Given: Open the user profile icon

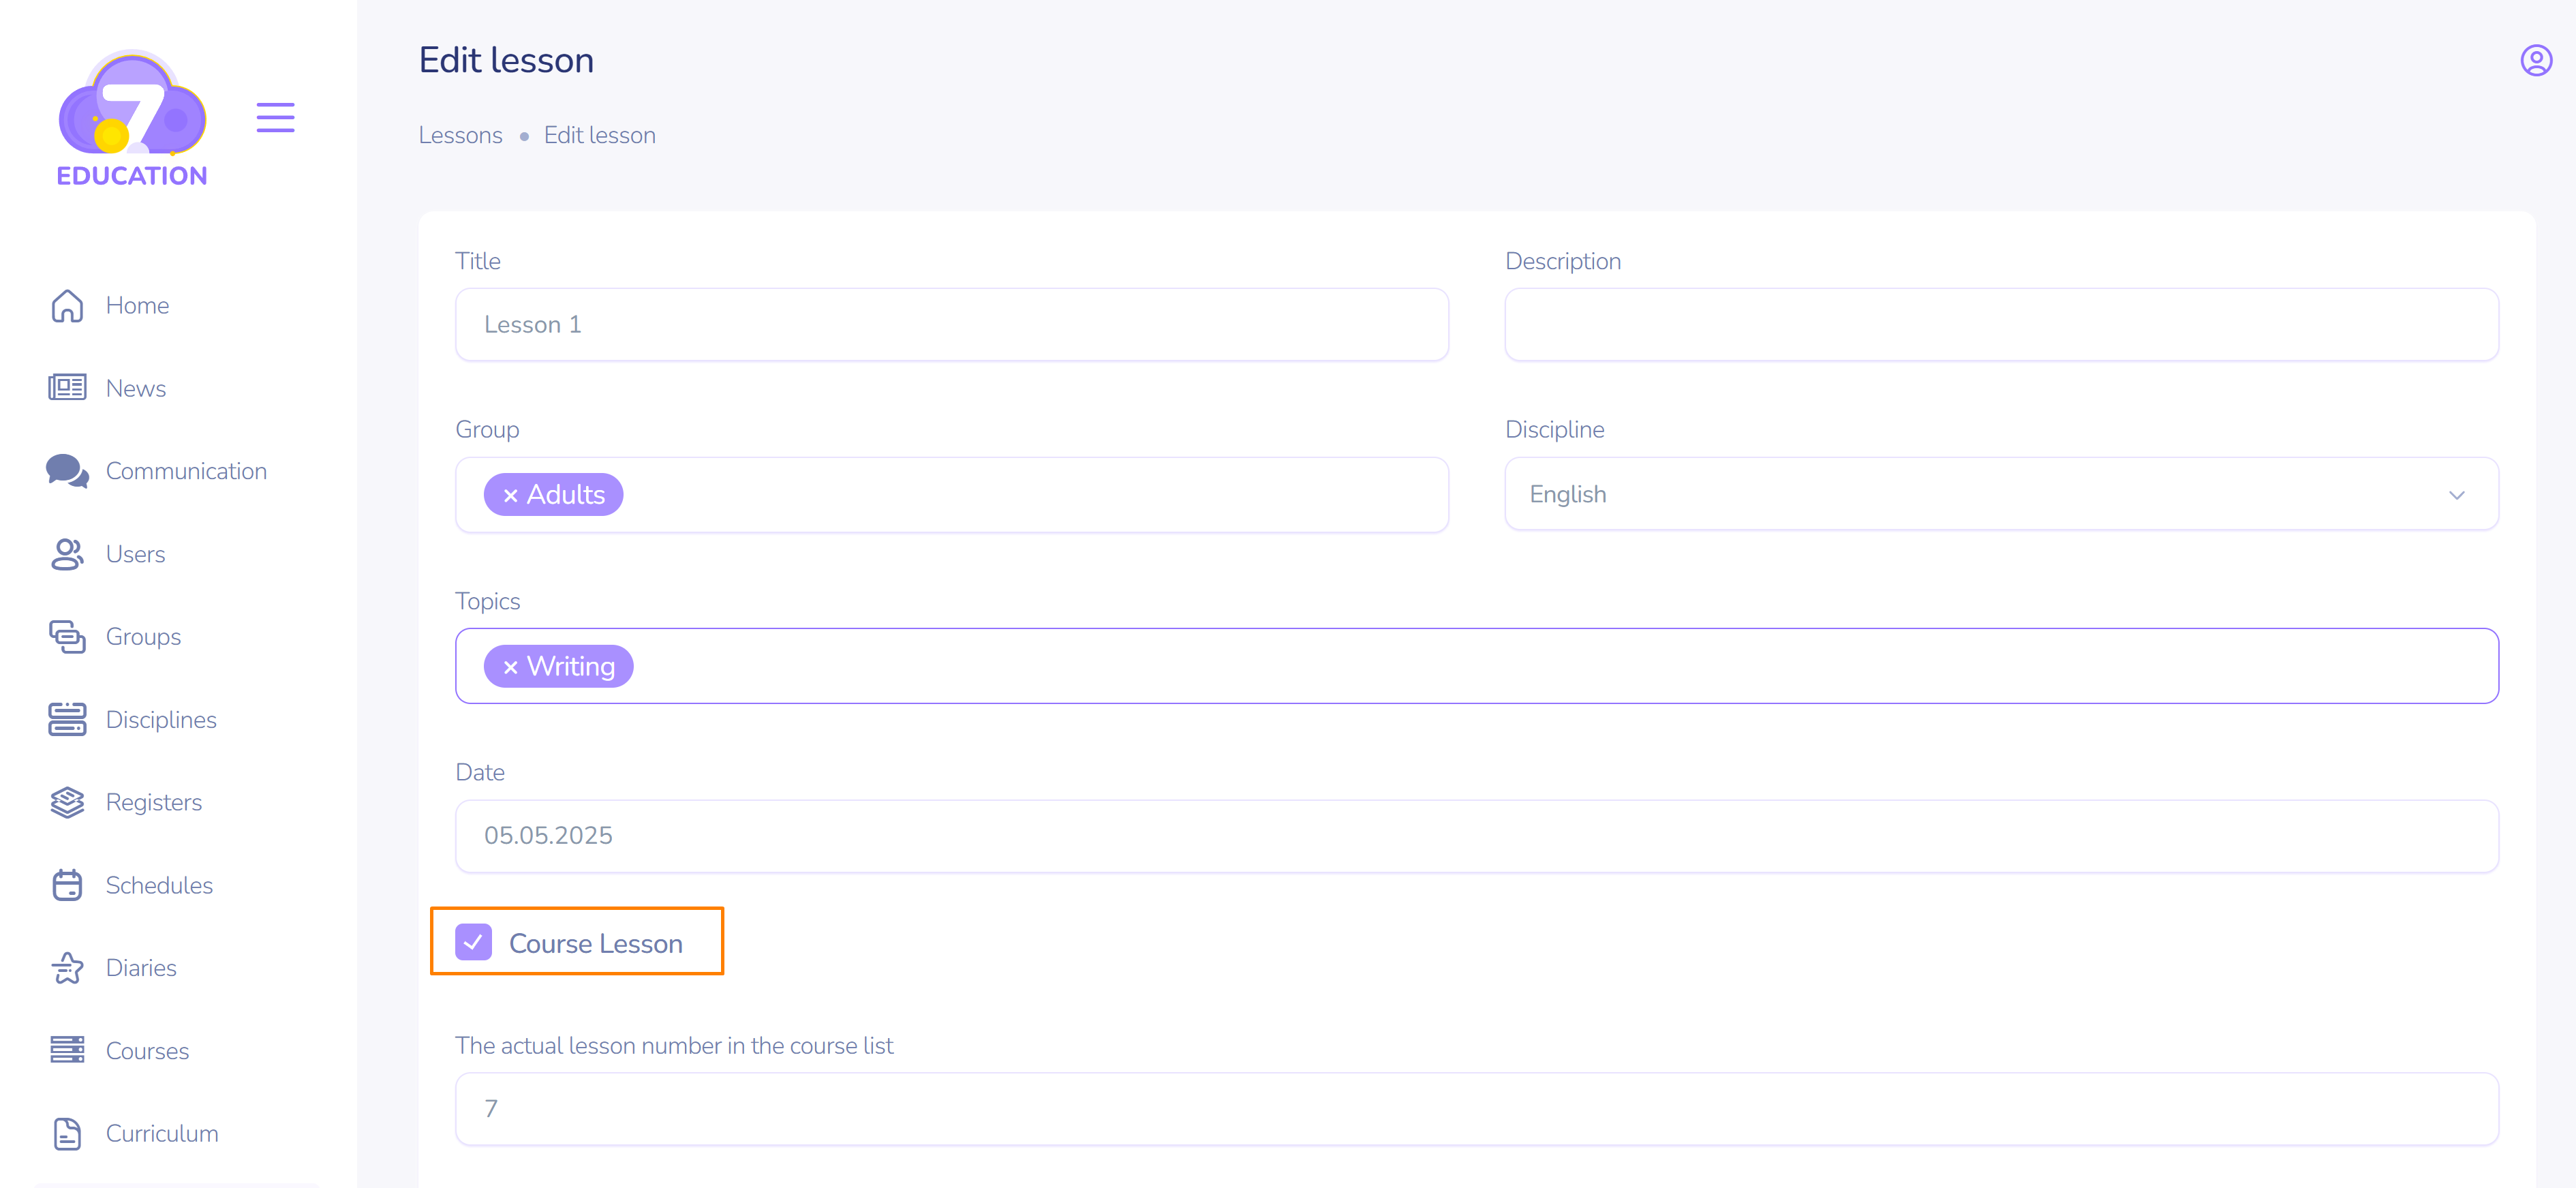Looking at the screenshot, I should click(x=2535, y=61).
